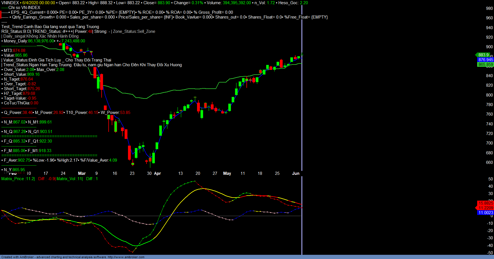
Task: Click the amibroker.com link in the footer
Action: [126, 257]
